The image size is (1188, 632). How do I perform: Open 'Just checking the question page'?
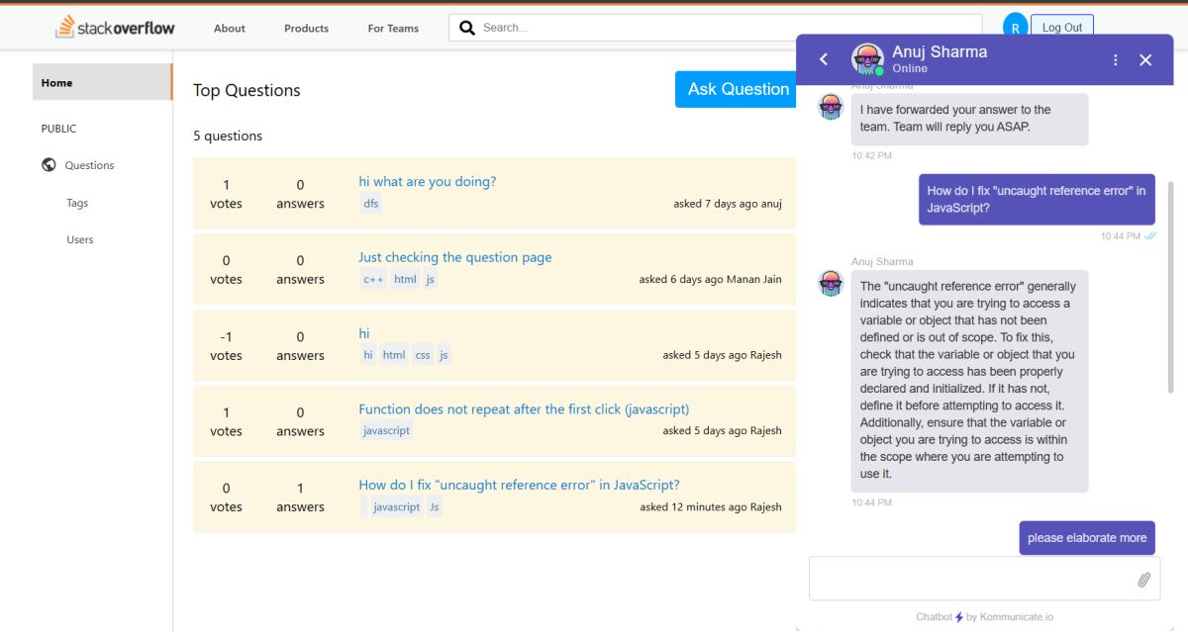click(x=455, y=257)
